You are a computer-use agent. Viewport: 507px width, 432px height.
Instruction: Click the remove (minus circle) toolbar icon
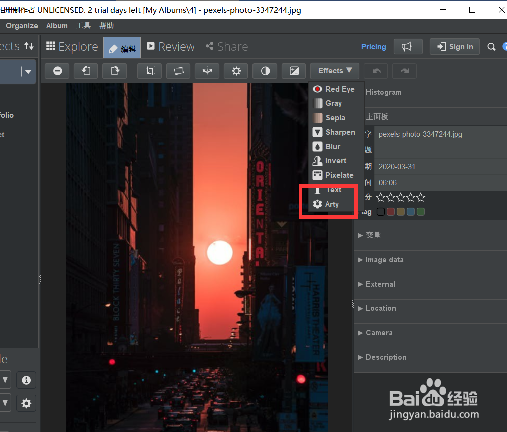point(57,71)
